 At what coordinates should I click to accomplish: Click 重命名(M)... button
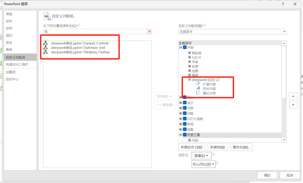click(241, 147)
